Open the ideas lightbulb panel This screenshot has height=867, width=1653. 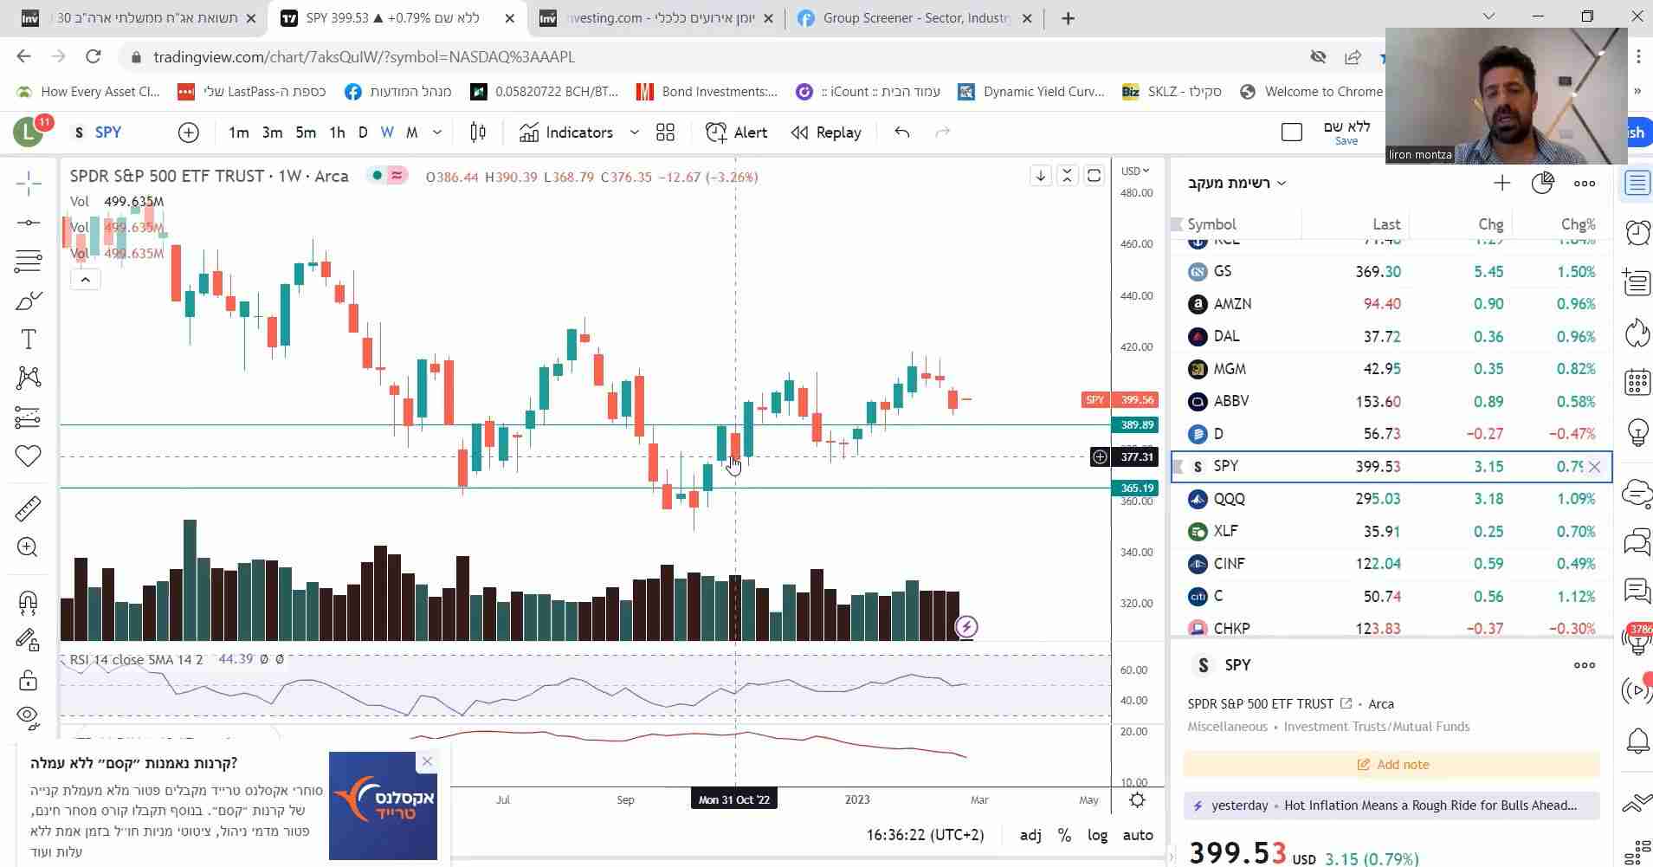(x=1637, y=431)
